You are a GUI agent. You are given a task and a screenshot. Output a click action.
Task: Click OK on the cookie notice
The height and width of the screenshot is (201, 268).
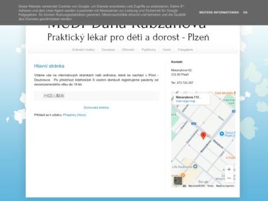pyautogui.click(x=245, y=12)
